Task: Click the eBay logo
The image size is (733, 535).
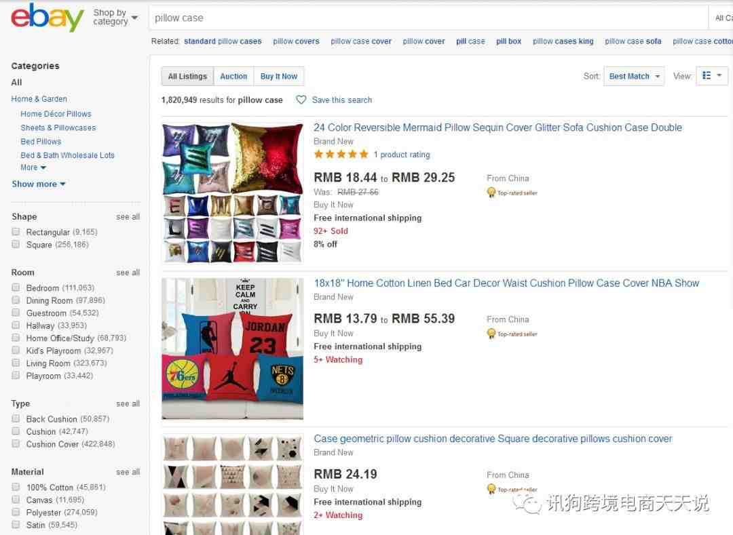Action: tap(48, 17)
